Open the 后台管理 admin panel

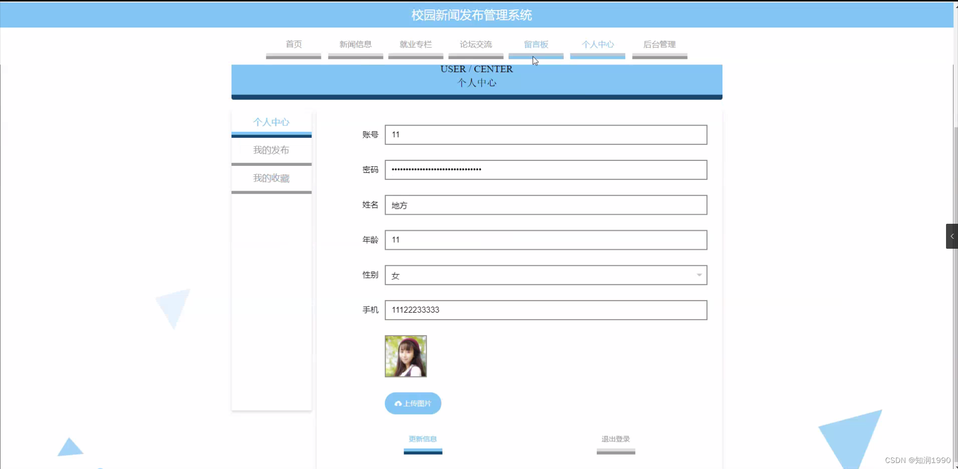[x=660, y=44]
